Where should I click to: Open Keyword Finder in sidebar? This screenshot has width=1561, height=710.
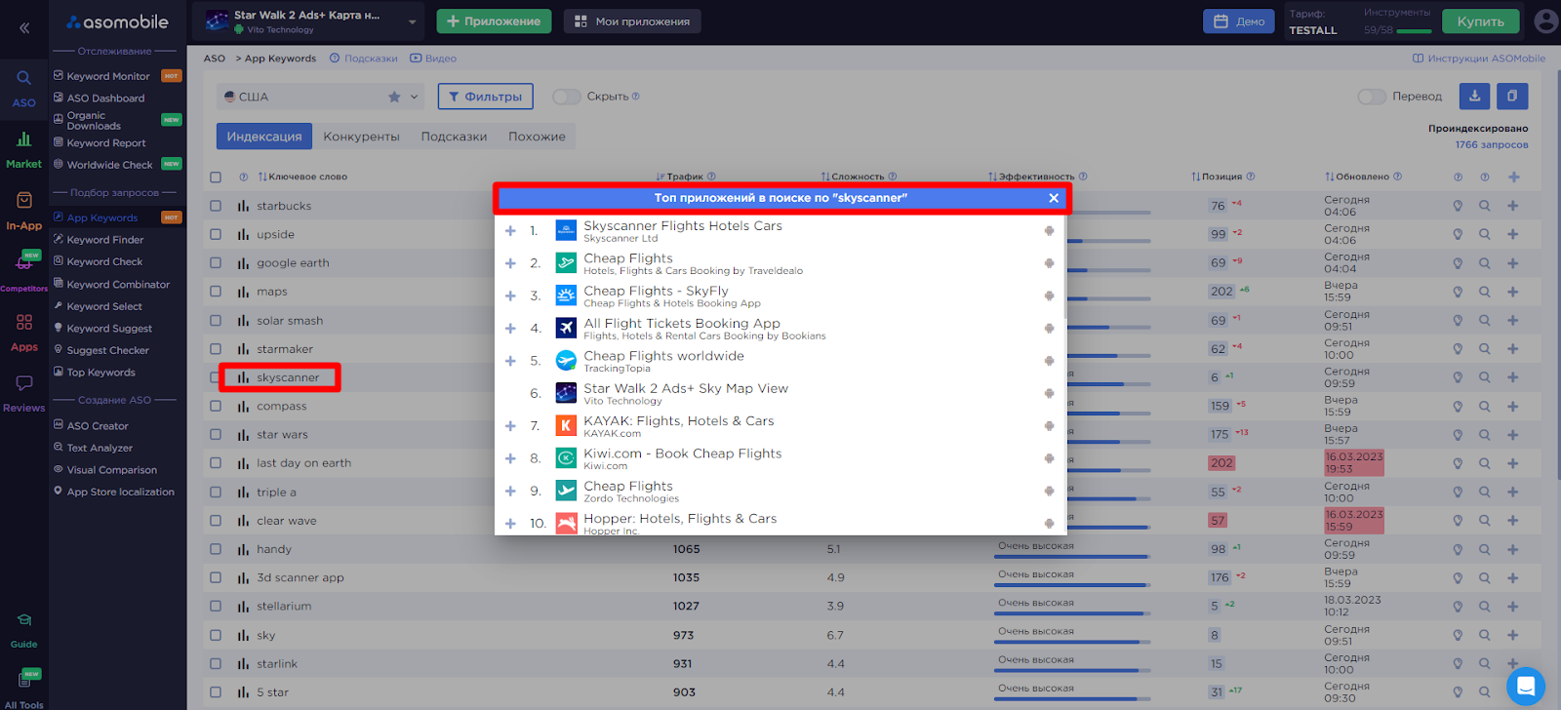(105, 240)
